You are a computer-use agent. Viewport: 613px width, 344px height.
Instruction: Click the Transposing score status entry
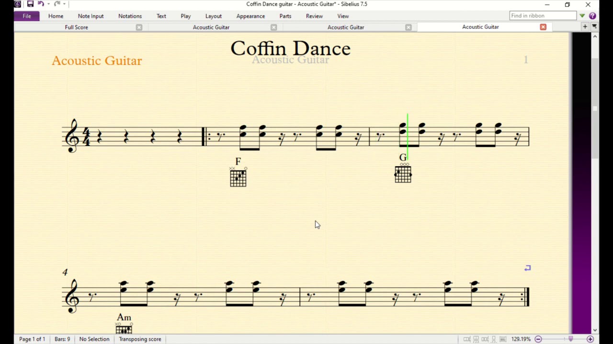140,339
